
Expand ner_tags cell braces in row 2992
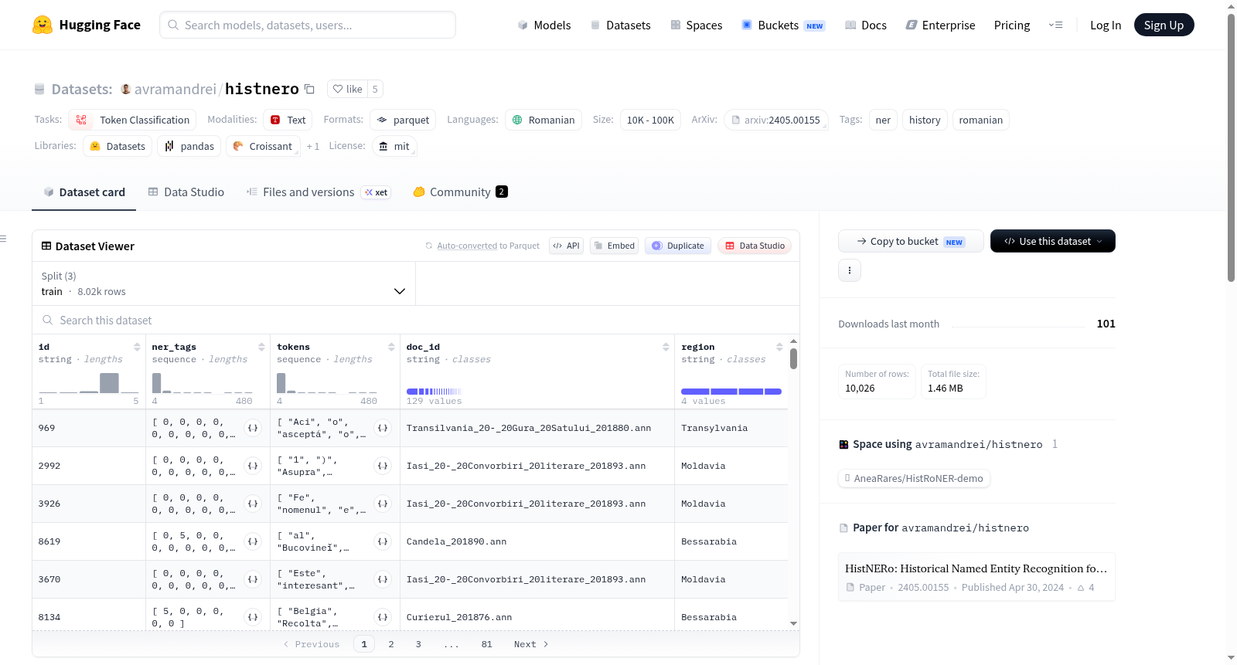point(253,466)
